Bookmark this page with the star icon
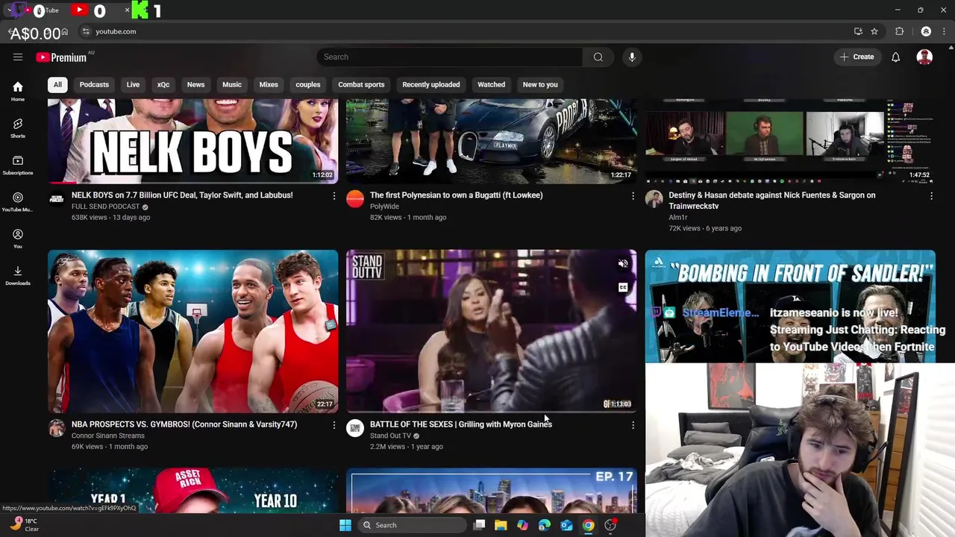Image resolution: width=955 pixels, height=537 pixels. 874,31
